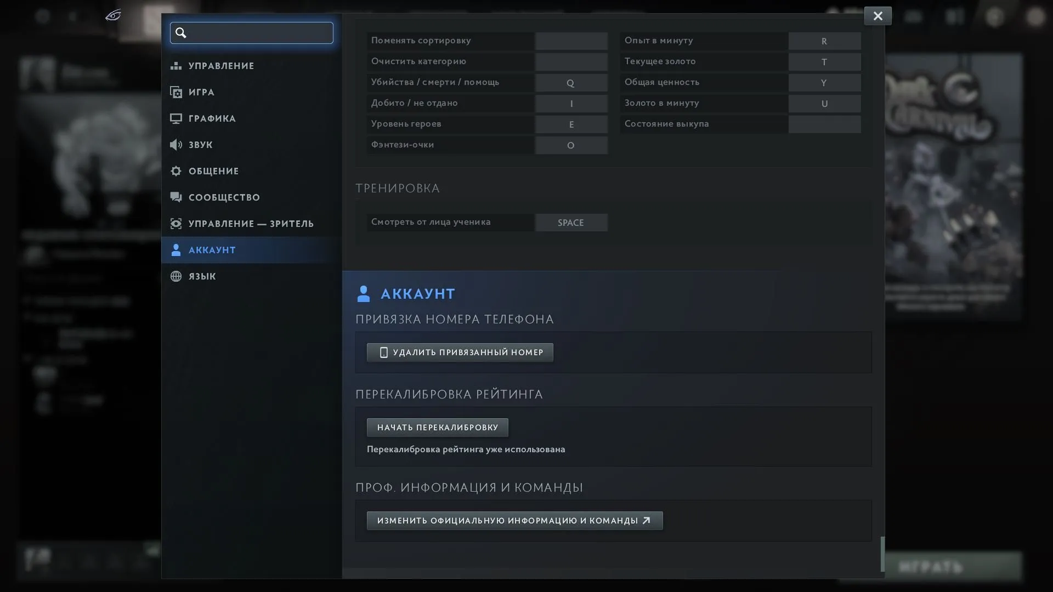
Task: Click the Графика monitor icon
Action: (176, 118)
